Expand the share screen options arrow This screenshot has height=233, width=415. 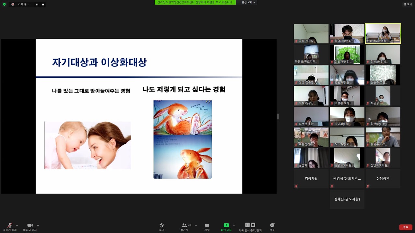[234, 225]
